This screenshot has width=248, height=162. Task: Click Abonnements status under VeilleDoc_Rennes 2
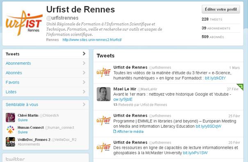coord(29,144)
